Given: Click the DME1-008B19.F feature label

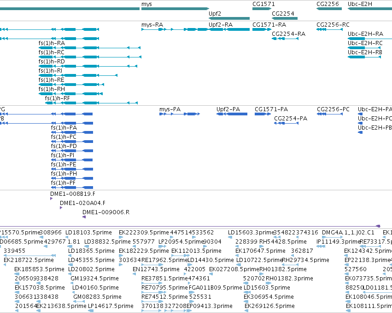Looking at the screenshot, I should click(x=73, y=194).
